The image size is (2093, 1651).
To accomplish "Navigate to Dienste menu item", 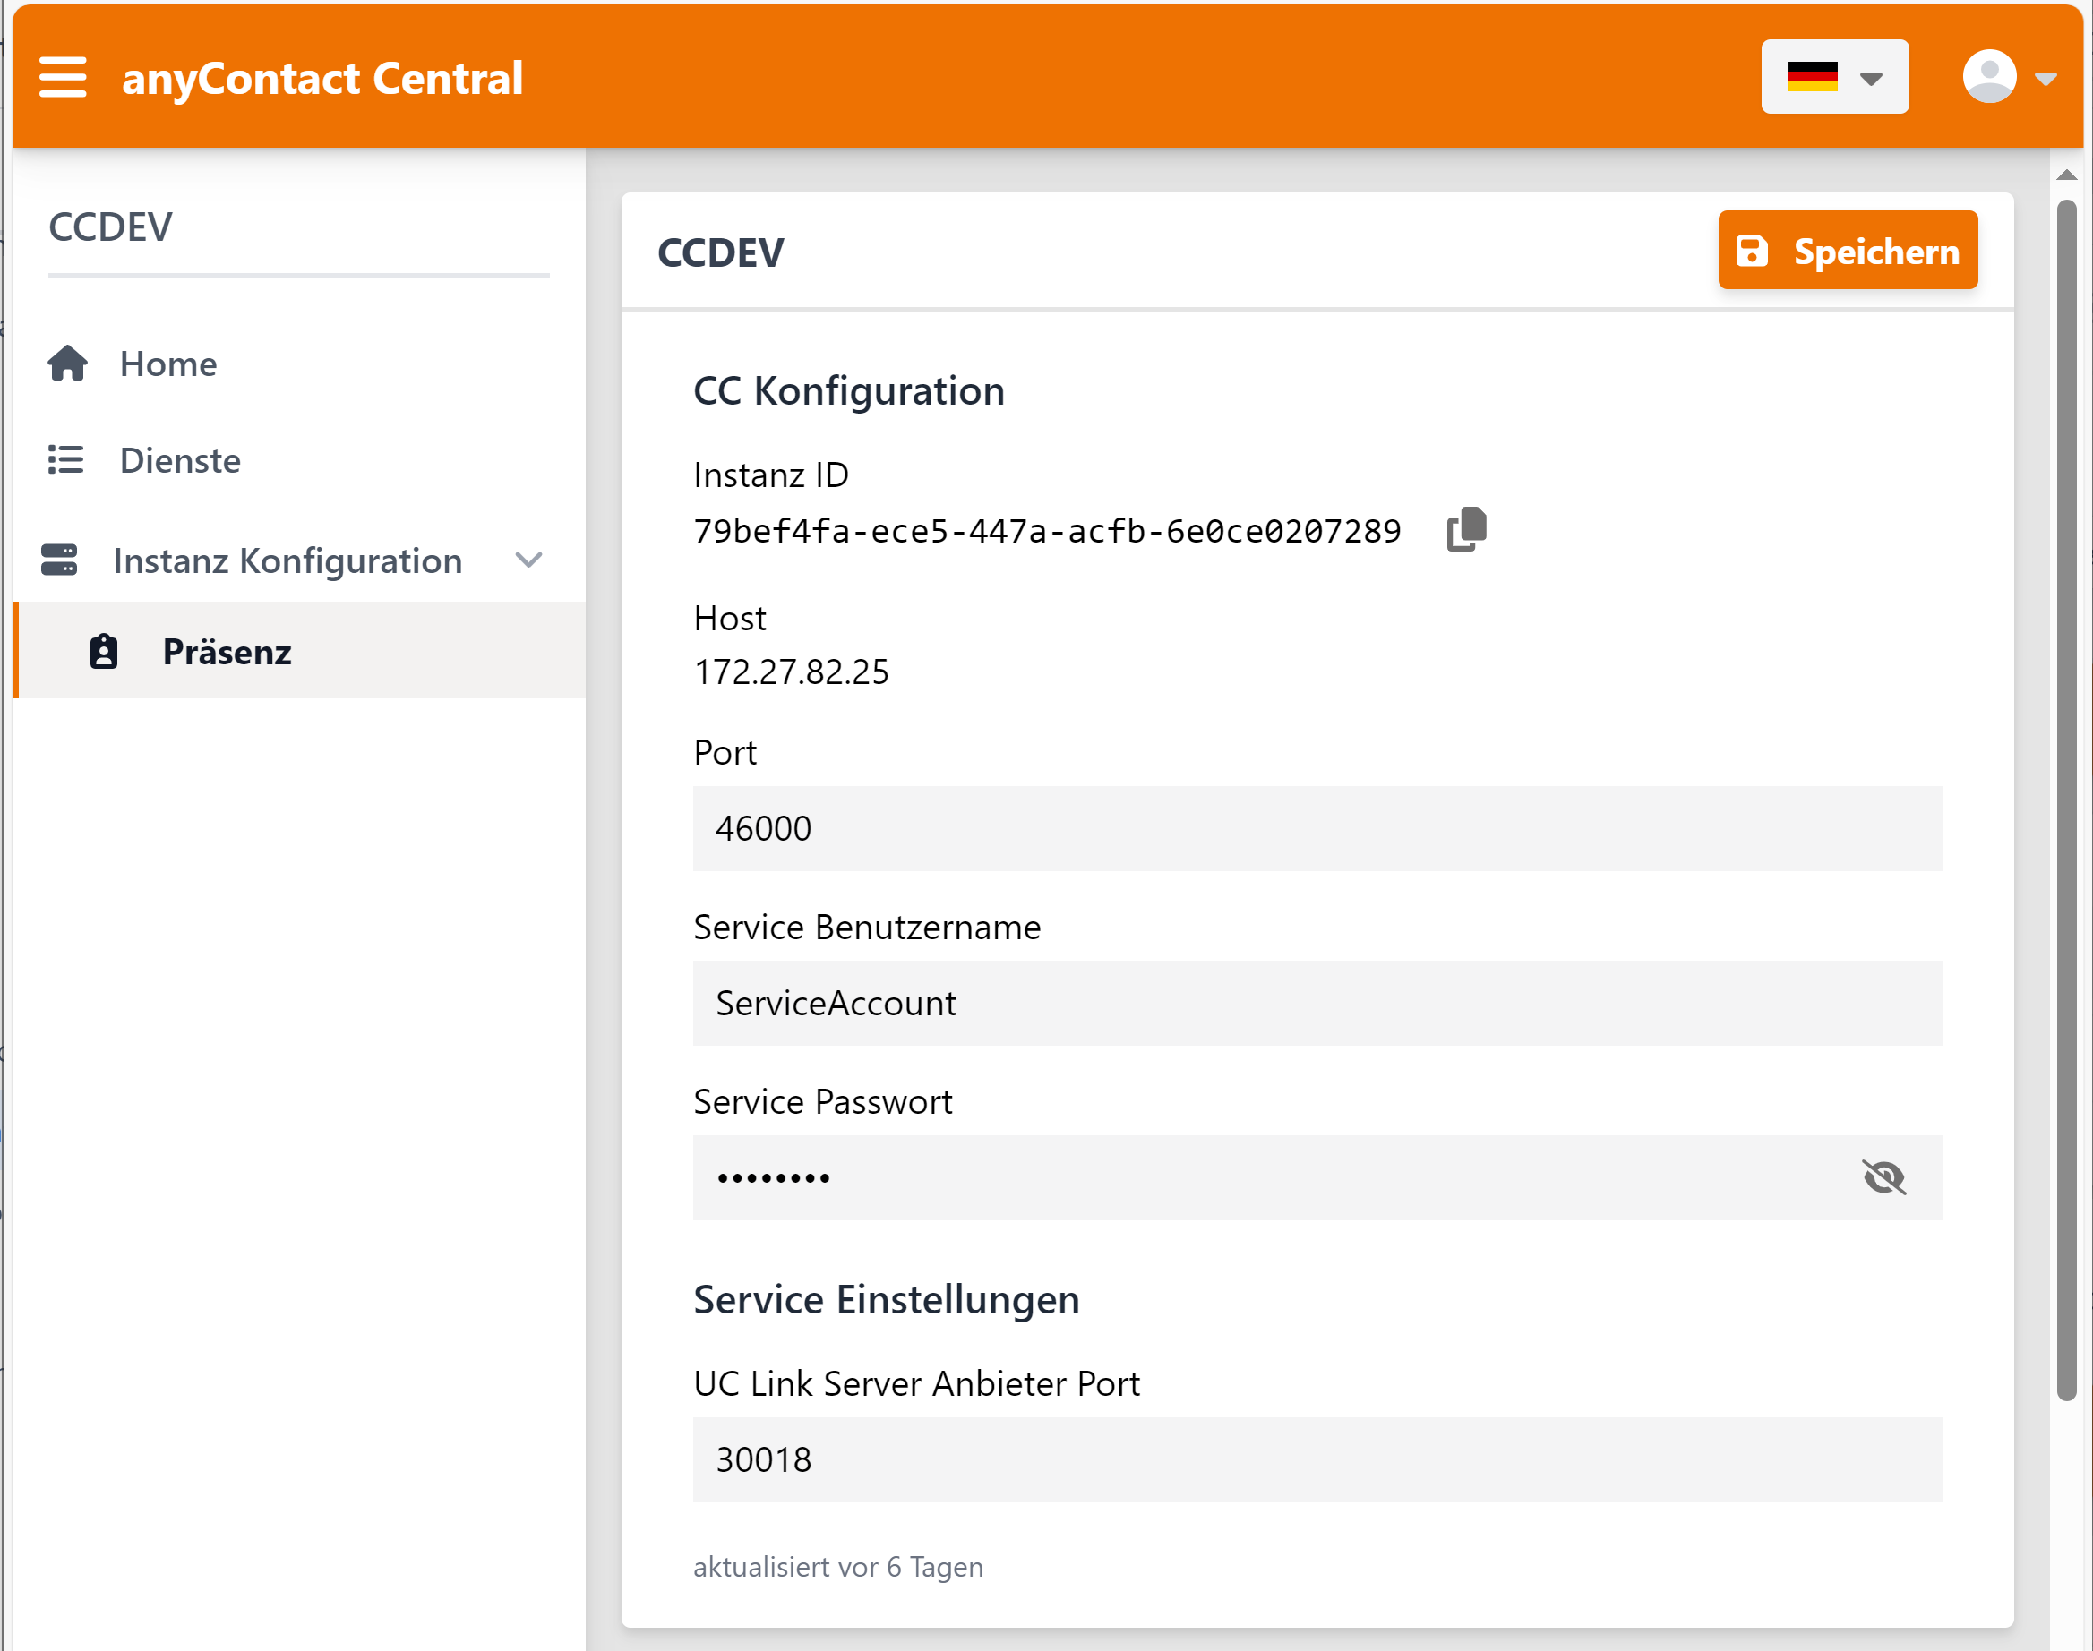I will pyautogui.click(x=180, y=460).
